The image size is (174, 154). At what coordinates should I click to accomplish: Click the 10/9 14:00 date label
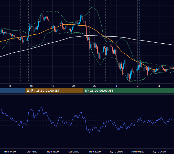point(10,151)
